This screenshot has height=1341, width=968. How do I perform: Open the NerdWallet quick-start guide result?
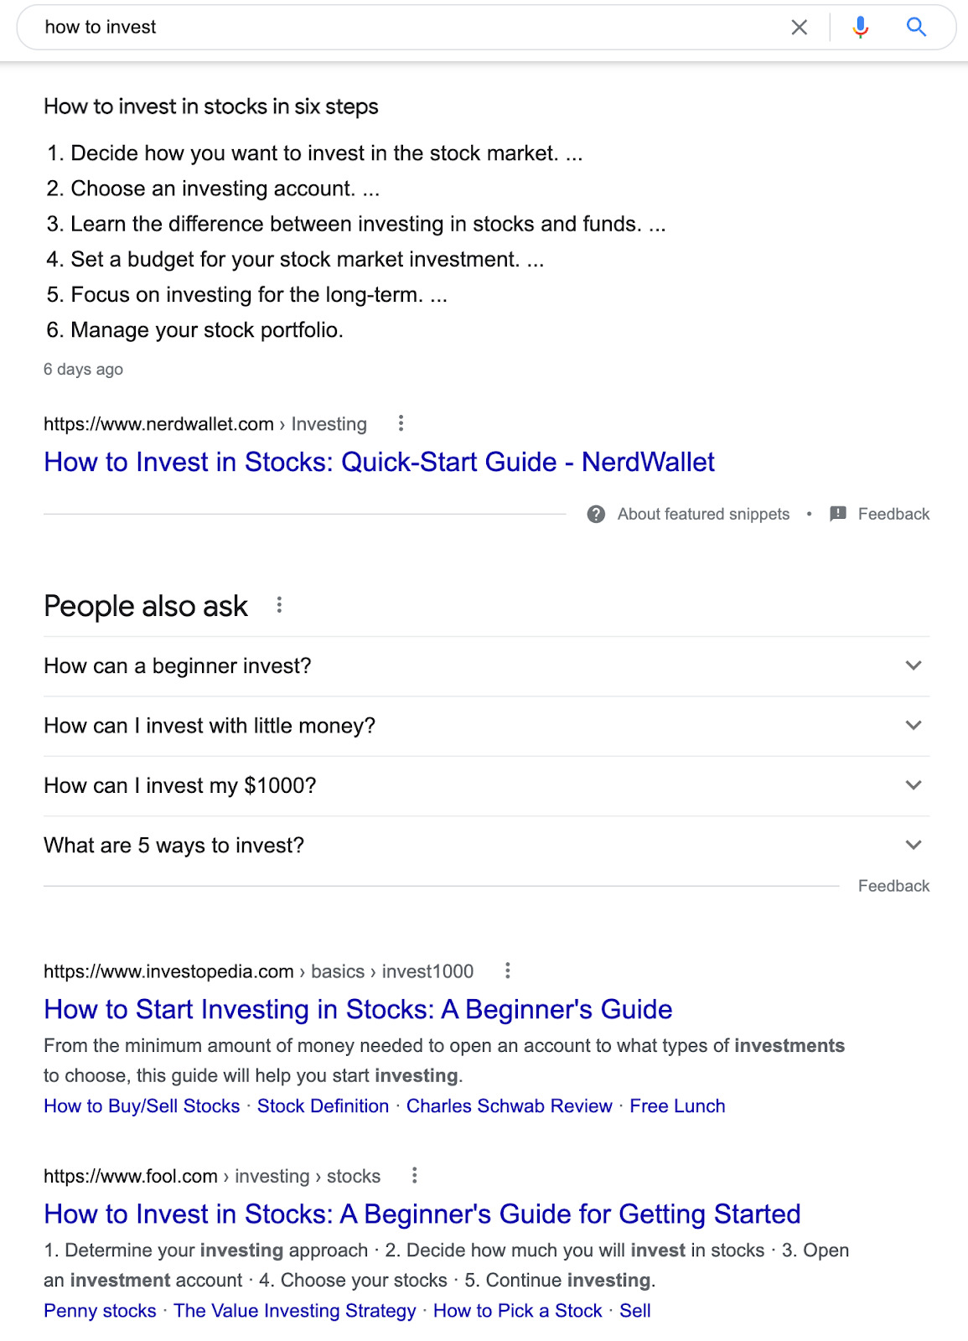(x=379, y=462)
